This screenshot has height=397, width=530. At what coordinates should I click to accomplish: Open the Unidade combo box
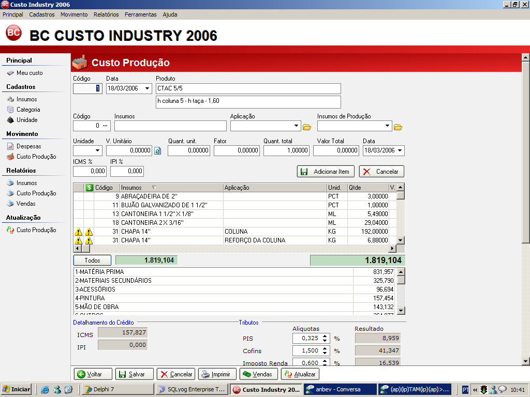pyautogui.click(x=98, y=151)
